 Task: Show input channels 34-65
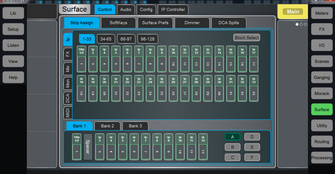(106, 39)
